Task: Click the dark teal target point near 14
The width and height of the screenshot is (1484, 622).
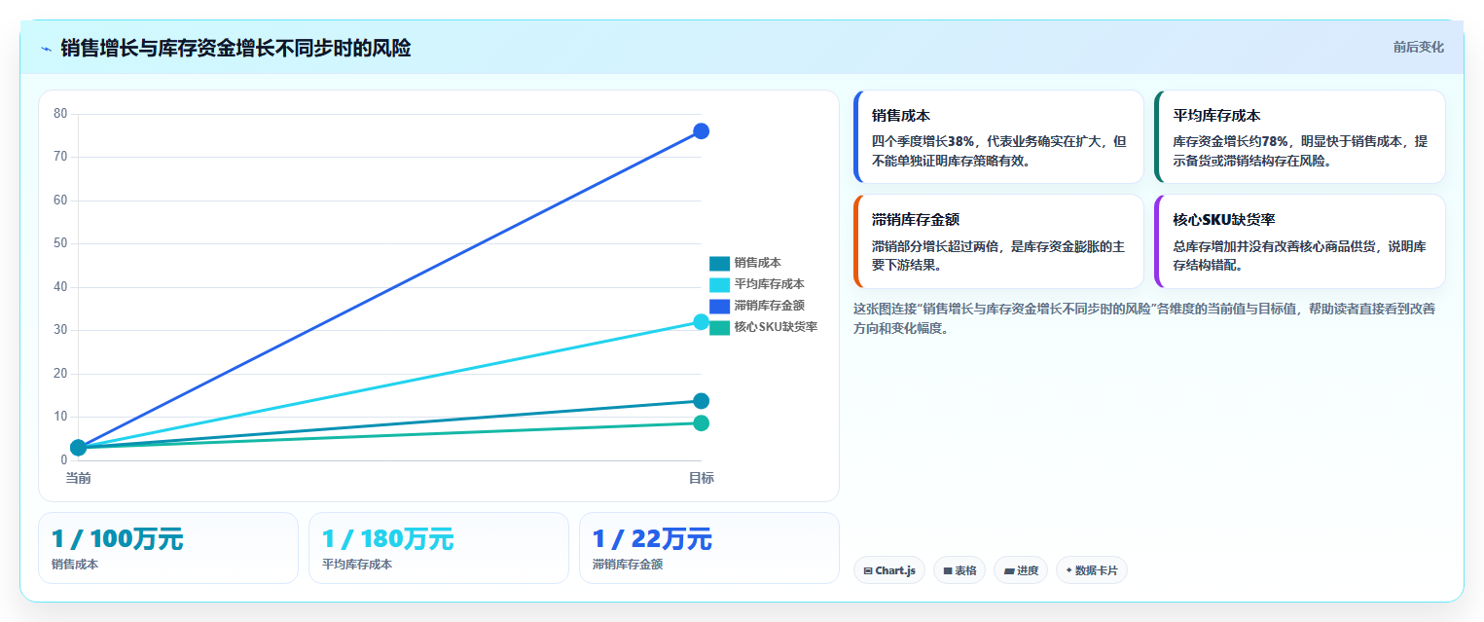Action: (701, 401)
